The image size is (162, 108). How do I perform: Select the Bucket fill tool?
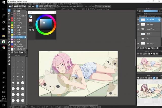pos(9,29)
